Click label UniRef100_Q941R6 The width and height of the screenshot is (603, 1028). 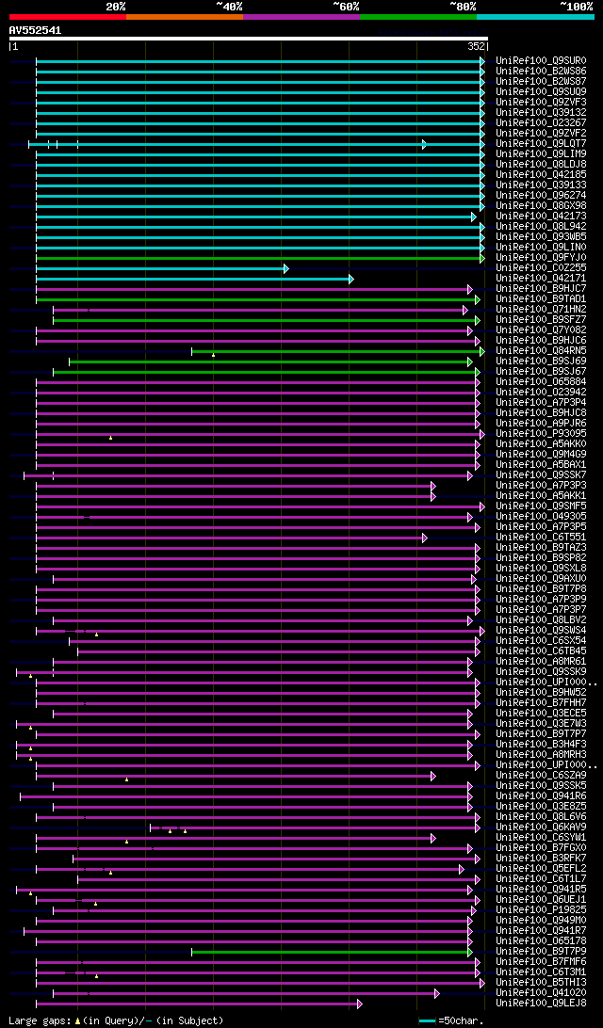pyautogui.click(x=542, y=795)
